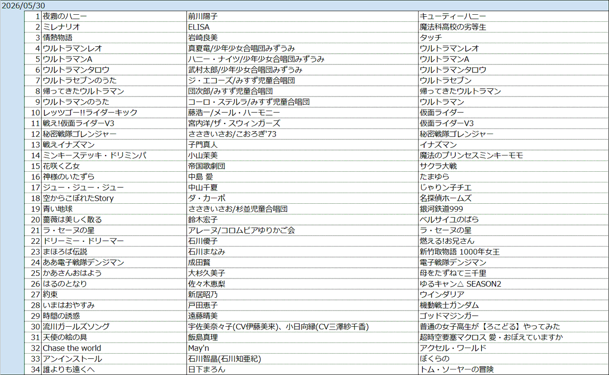Click series 銀河鉄道999
This screenshot has width=609, height=375.
442,208
